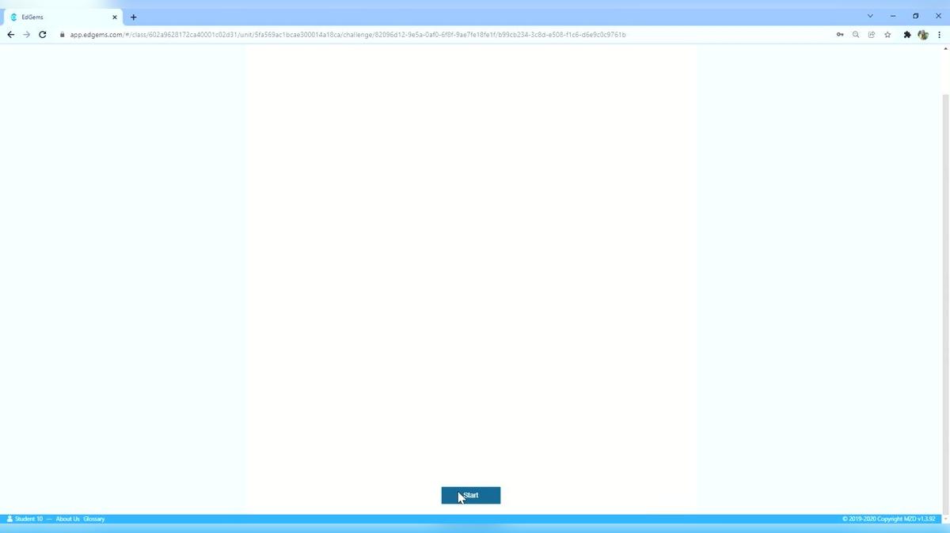This screenshot has width=950, height=533.
Task: Open the About Us link
Action: [67, 519]
